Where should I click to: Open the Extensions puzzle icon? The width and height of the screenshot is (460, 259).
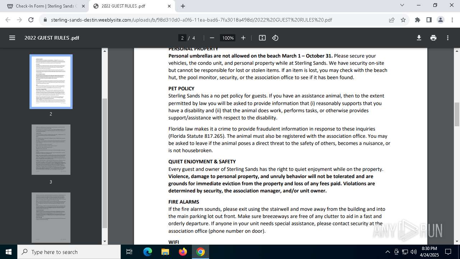point(418,20)
